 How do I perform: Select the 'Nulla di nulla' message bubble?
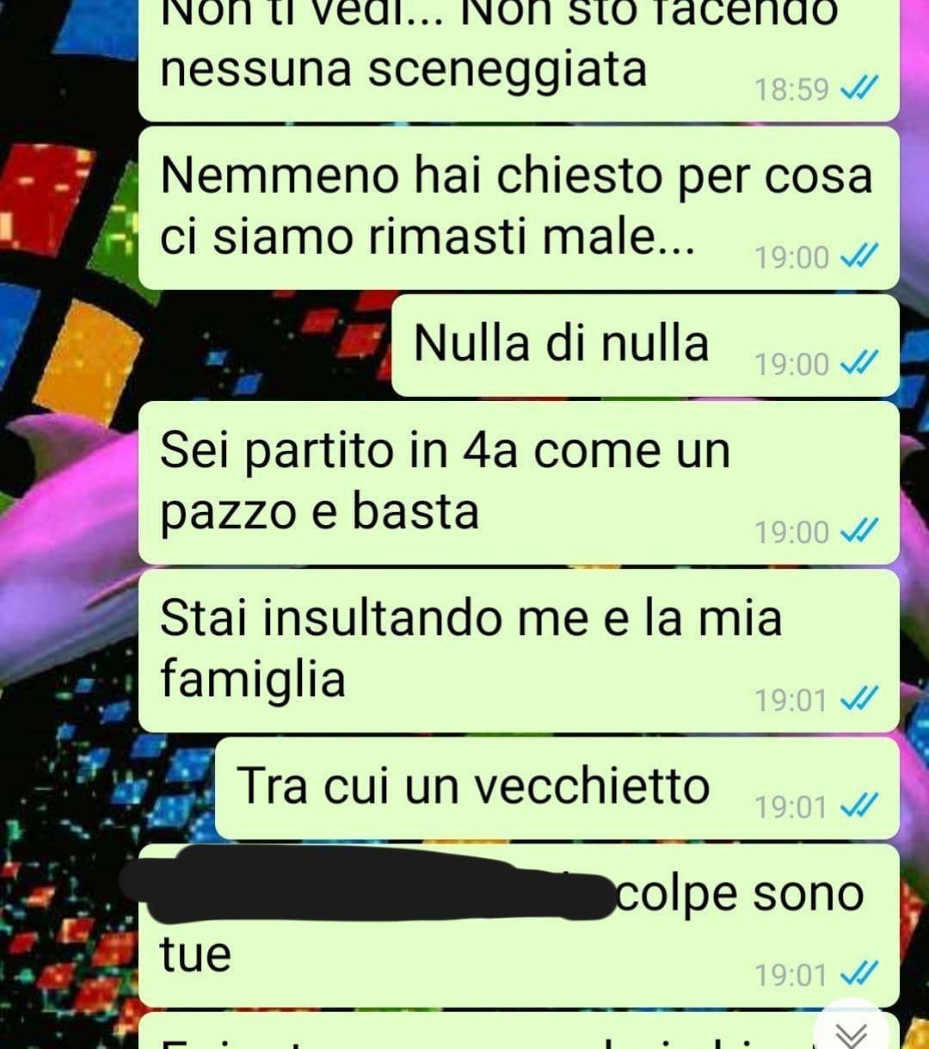point(646,345)
